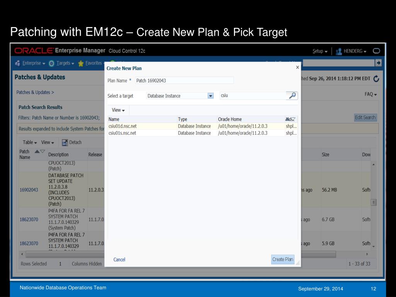Click the arrow go button by the search box
Viewport: 396px width, 297px height.
coord(378,63)
